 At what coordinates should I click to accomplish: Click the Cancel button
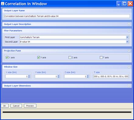click(x=16, y=106)
